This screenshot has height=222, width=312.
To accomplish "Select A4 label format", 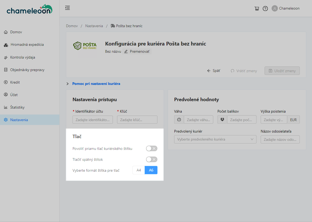I will 139,170.
